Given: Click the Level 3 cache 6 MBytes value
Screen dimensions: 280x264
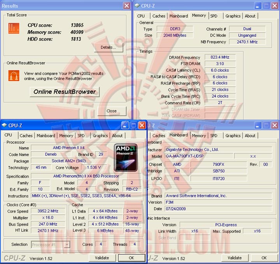Looking at the screenshot, I should 105,231.
